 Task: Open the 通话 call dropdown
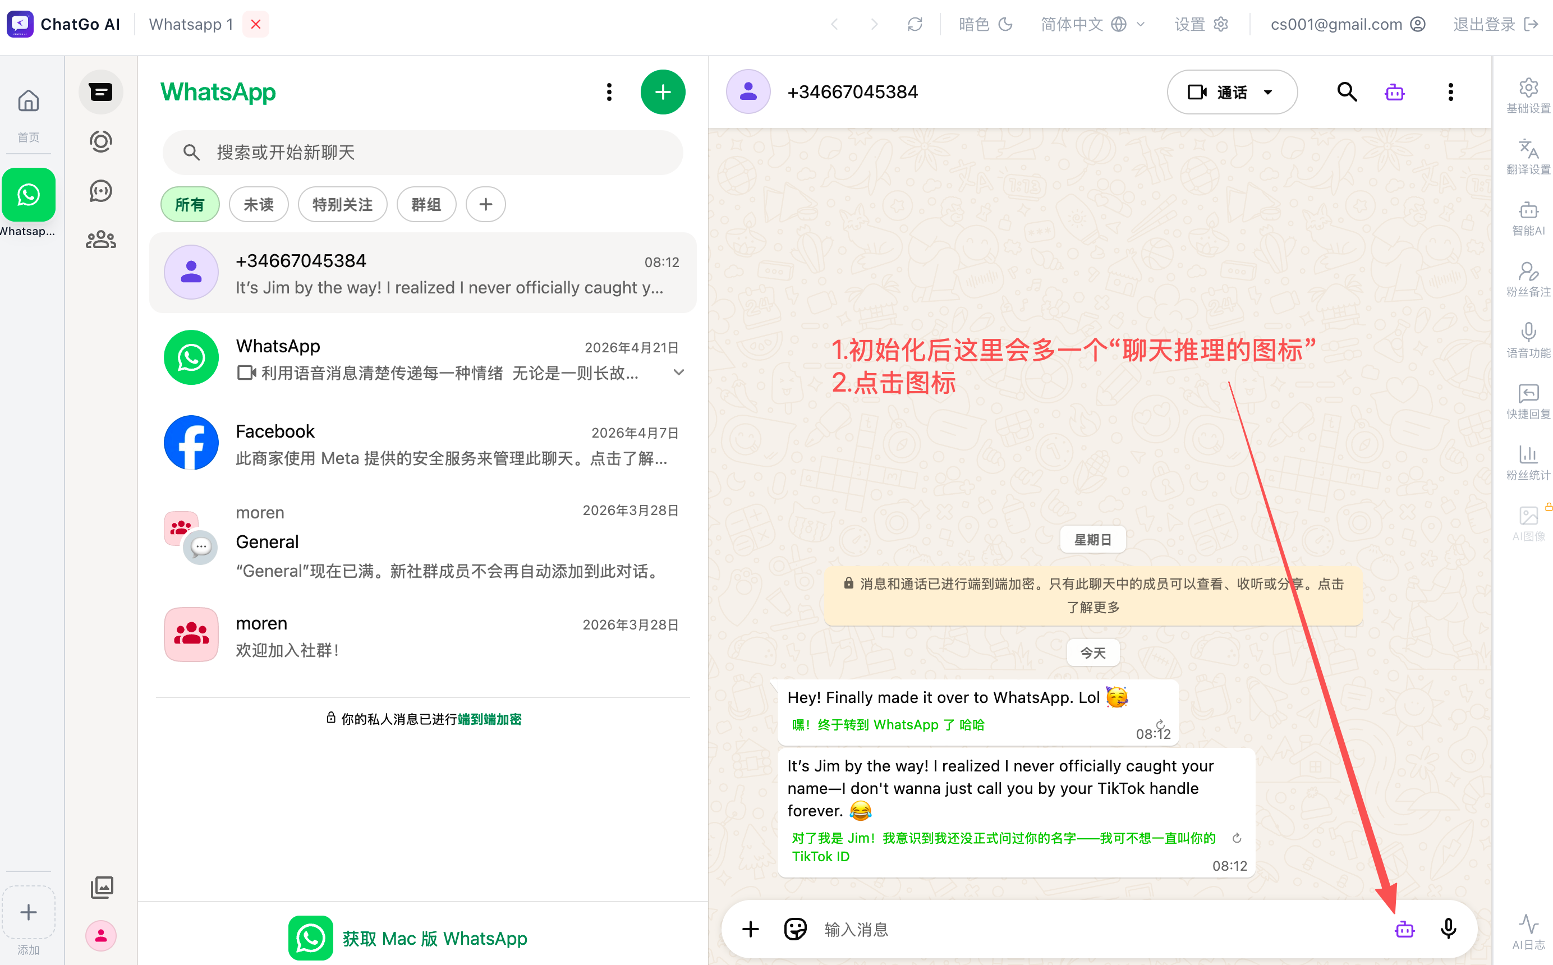coord(1232,92)
